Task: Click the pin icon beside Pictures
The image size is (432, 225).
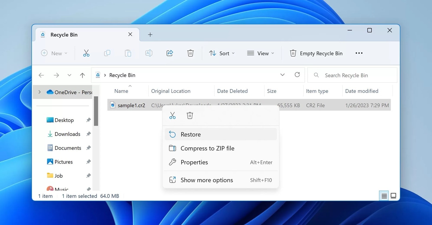Action: [x=88, y=162]
